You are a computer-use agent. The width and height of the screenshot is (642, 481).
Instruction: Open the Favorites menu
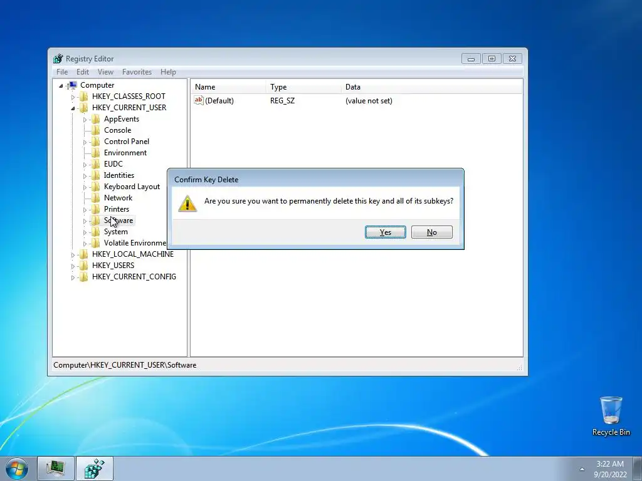coord(137,72)
